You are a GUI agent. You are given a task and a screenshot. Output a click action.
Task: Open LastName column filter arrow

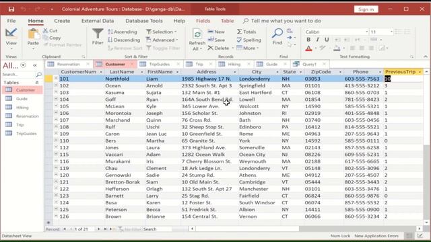point(142,72)
